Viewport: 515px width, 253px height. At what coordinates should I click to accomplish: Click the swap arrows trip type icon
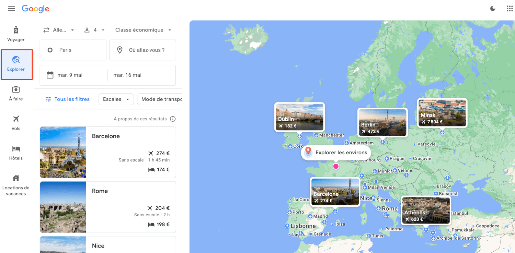(46, 30)
